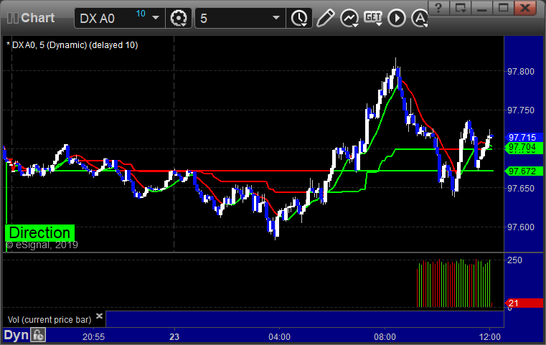The image size is (546, 345).
Task: Click the 250 volume axis label
Action: pos(514,260)
